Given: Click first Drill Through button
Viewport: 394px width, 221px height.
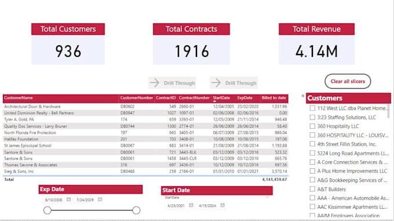Looking at the screenshot, I should (172, 83).
